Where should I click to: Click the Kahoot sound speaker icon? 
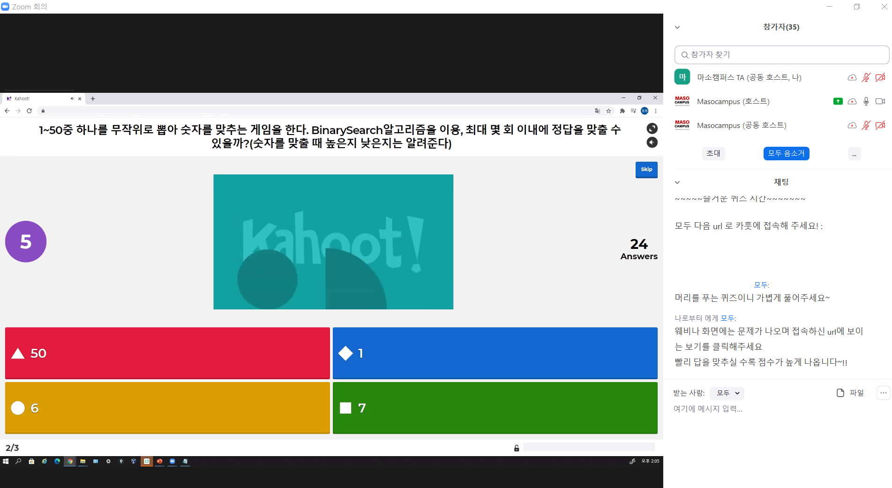[652, 143]
